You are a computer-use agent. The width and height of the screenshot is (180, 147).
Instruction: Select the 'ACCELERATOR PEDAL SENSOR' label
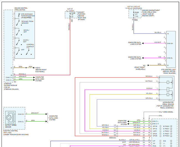pyautogui.click(x=168, y=103)
